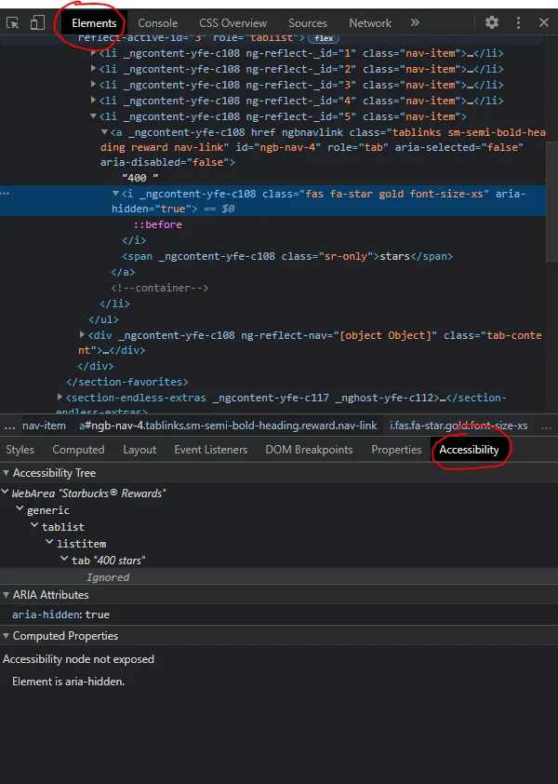Screen dimensions: 558x784
Task: Select the span sr-only stars element
Action: pyautogui.click(x=287, y=256)
